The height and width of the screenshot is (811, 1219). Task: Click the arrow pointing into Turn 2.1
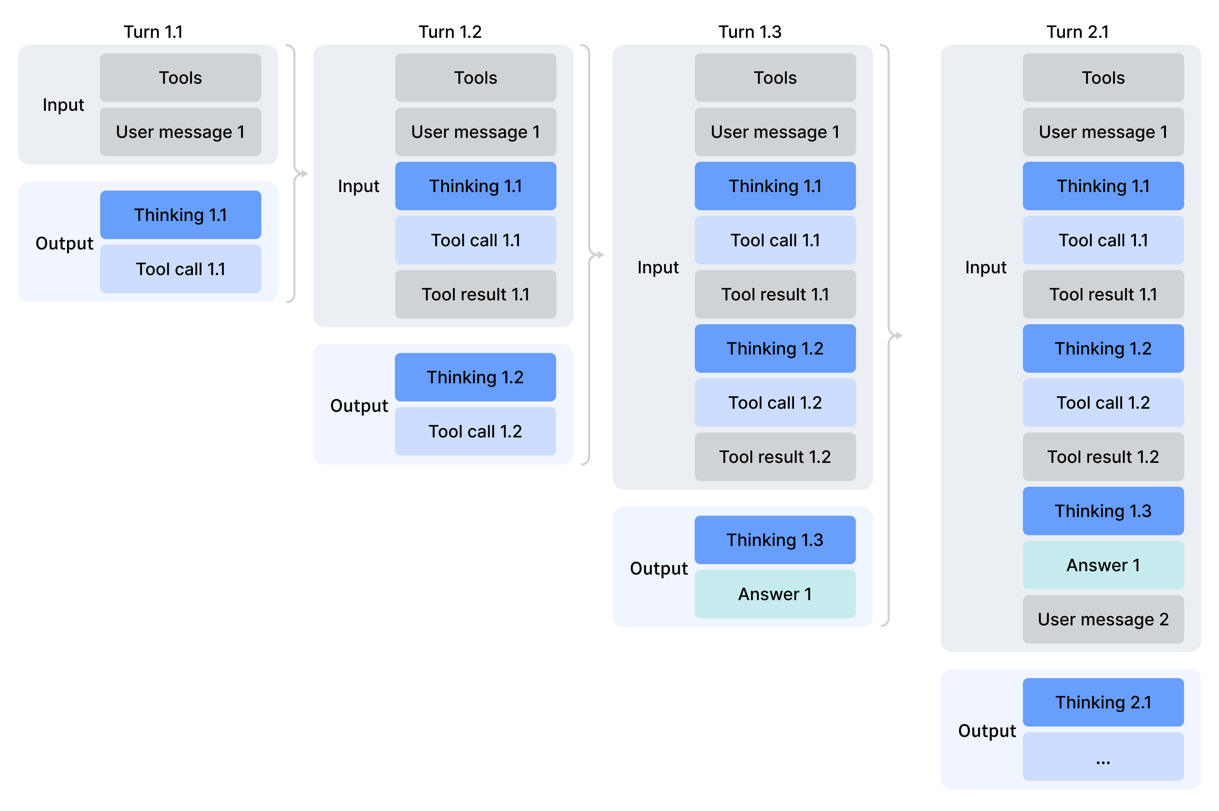pyautogui.click(x=896, y=336)
